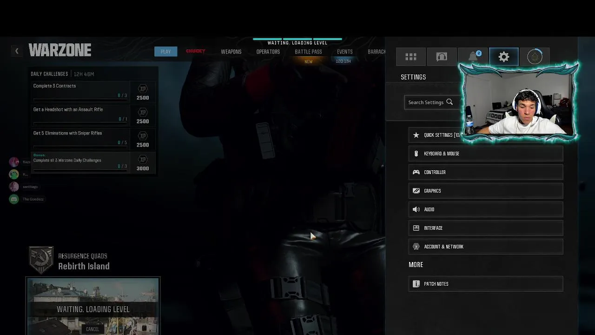Click "Complete 3 Contracts" challenge text
The width and height of the screenshot is (595, 335).
[54, 86]
